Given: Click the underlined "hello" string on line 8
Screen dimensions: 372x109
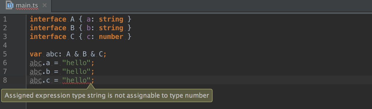Looking at the screenshot, I should [76, 81].
